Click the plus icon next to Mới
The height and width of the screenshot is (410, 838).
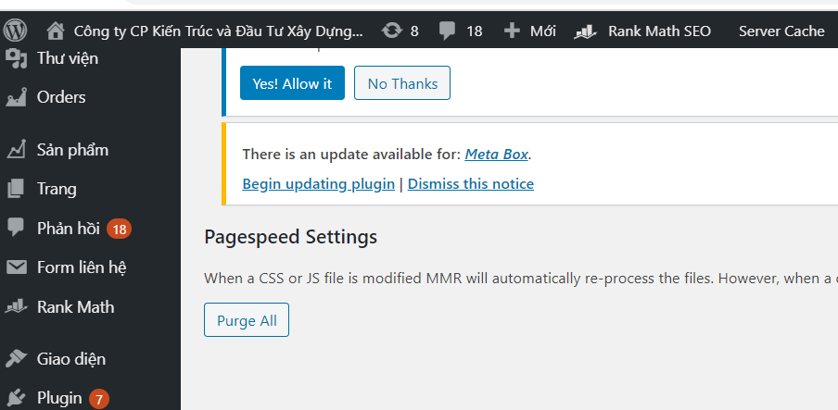(512, 31)
